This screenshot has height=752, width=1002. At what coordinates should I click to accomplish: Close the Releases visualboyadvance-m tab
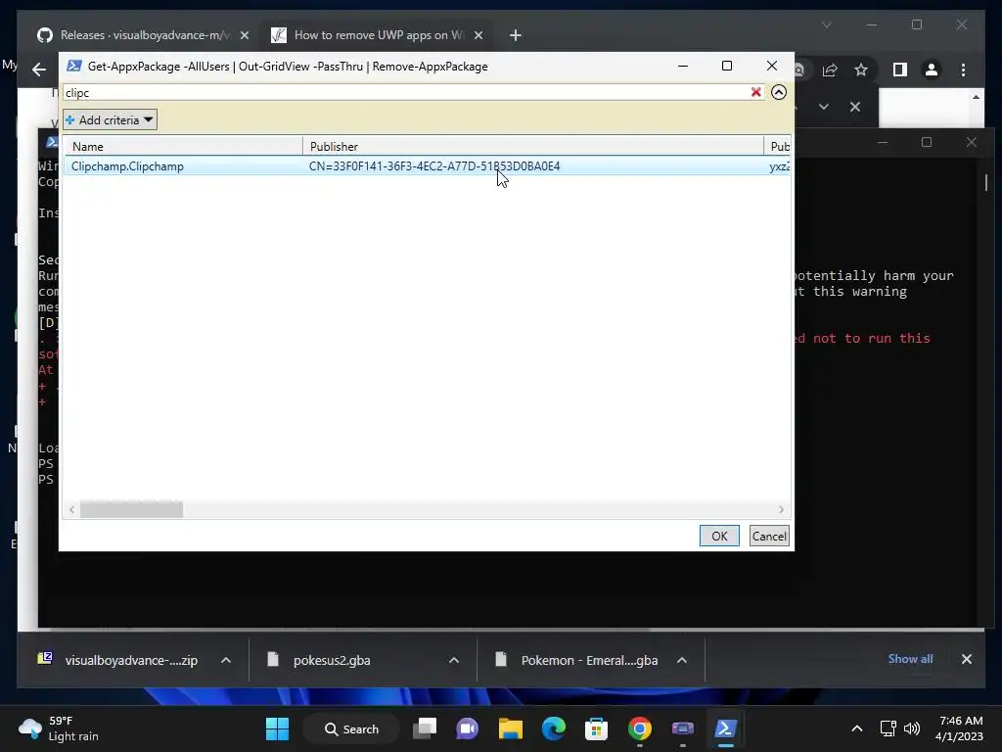244,35
